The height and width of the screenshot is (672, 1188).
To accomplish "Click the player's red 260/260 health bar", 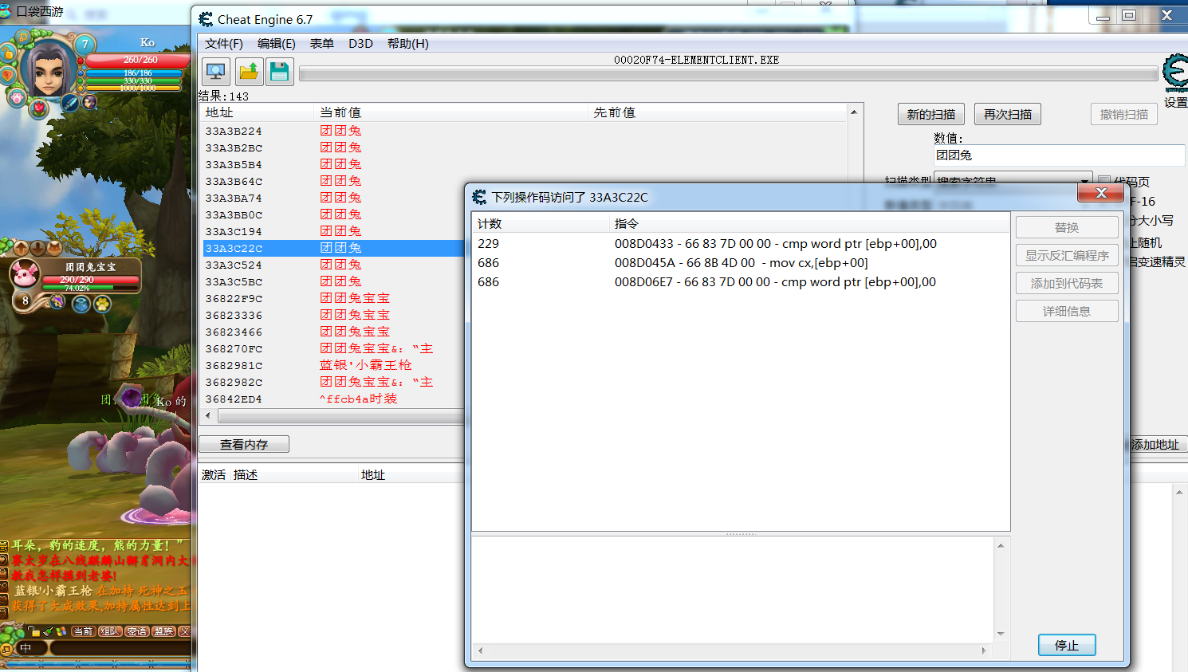I will (137, 60).
